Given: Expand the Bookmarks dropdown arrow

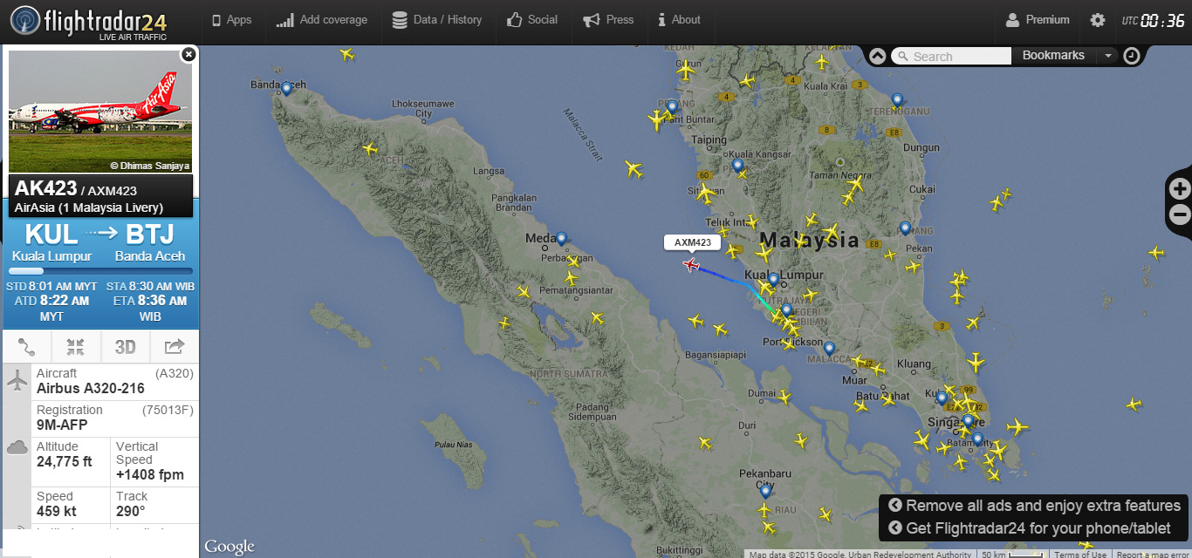Looking at the screenshot, I should tap(1107, 56).
